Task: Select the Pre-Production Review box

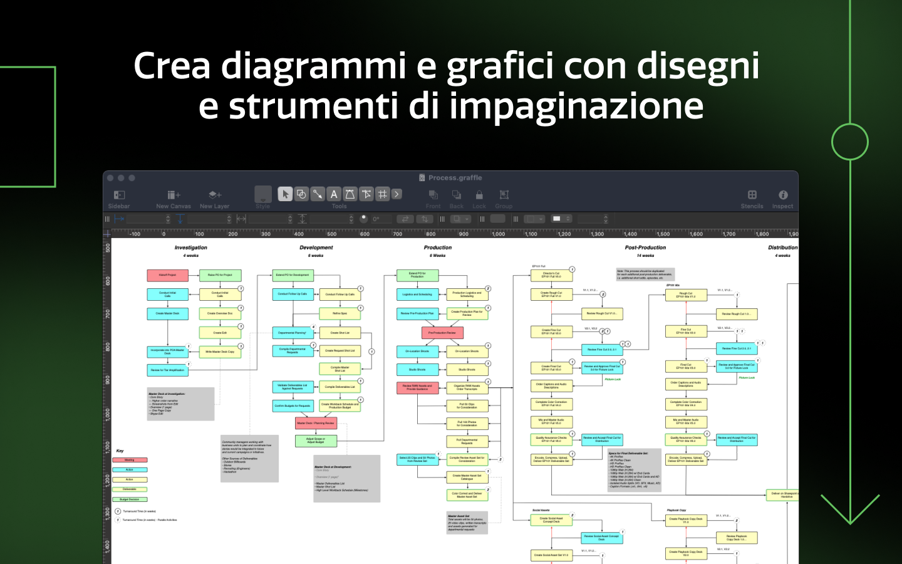Action: click(442, 333)
